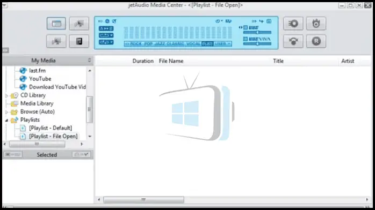Select YouTube in My Media tree

tap(40, 79)
